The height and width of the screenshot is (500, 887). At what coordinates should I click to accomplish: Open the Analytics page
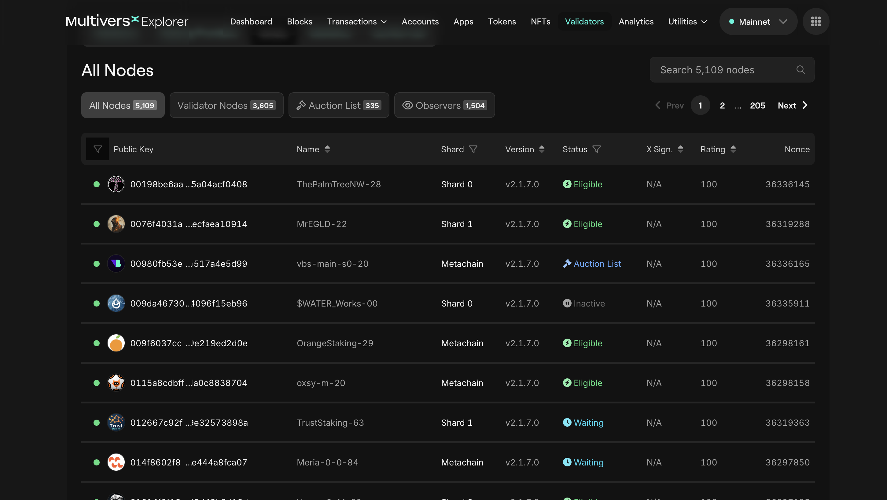636,22
